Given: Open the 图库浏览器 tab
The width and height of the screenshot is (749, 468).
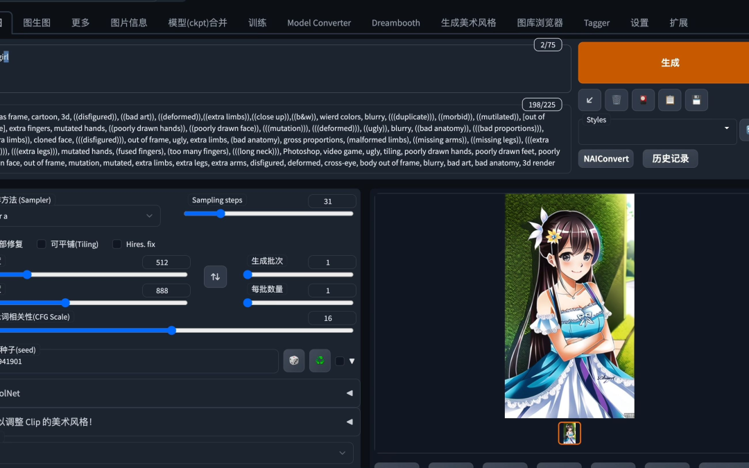Looking at the screenshot, I should tap(540, 22).
